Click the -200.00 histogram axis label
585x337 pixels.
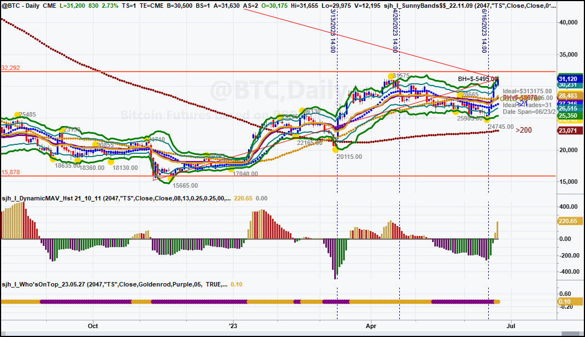pyautogui.click(x=568, y=255)
